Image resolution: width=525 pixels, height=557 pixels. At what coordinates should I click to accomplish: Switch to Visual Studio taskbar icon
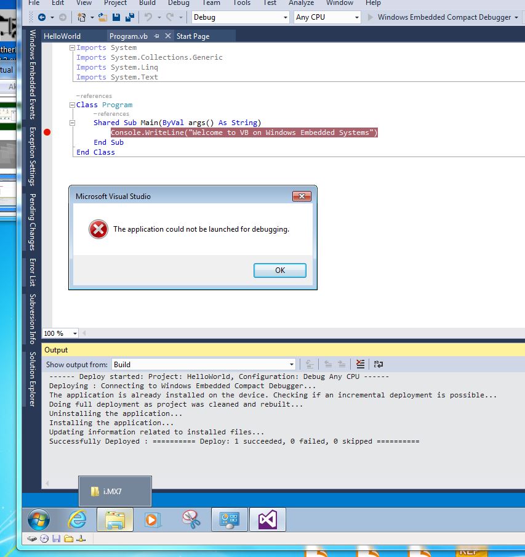coord(268,519)
